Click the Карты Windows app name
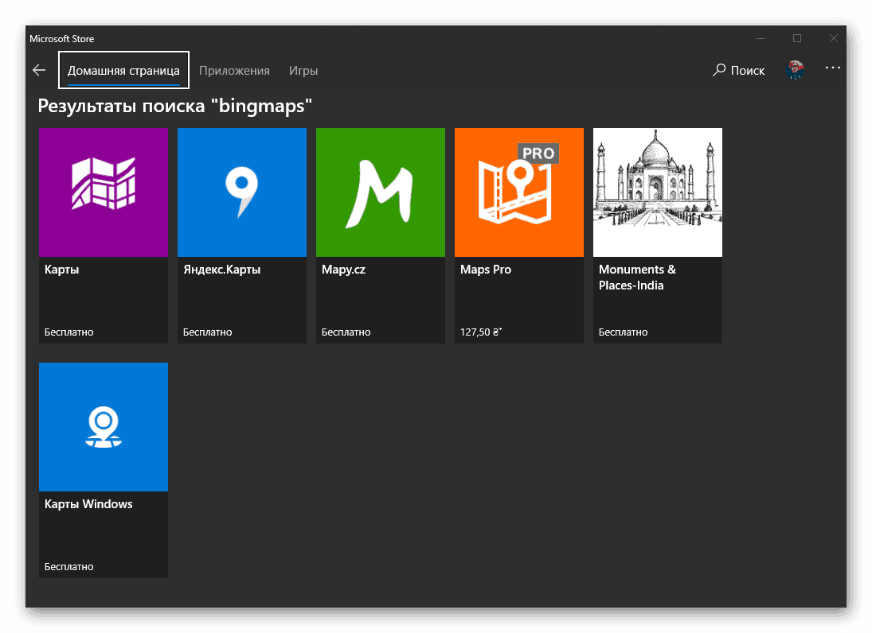The height and width of the screenshot is (633, 872). click(x=88, y=503)
